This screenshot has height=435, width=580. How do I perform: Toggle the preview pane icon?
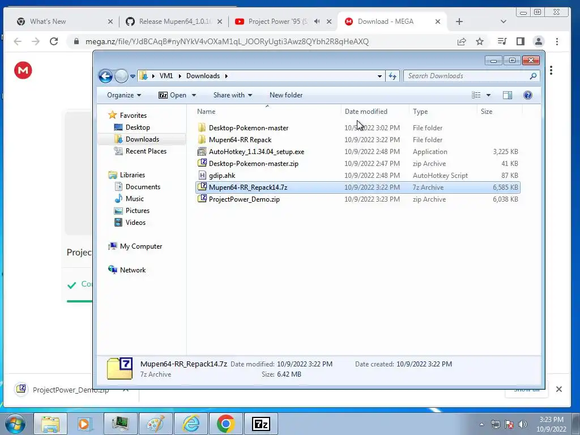point(507,95)
